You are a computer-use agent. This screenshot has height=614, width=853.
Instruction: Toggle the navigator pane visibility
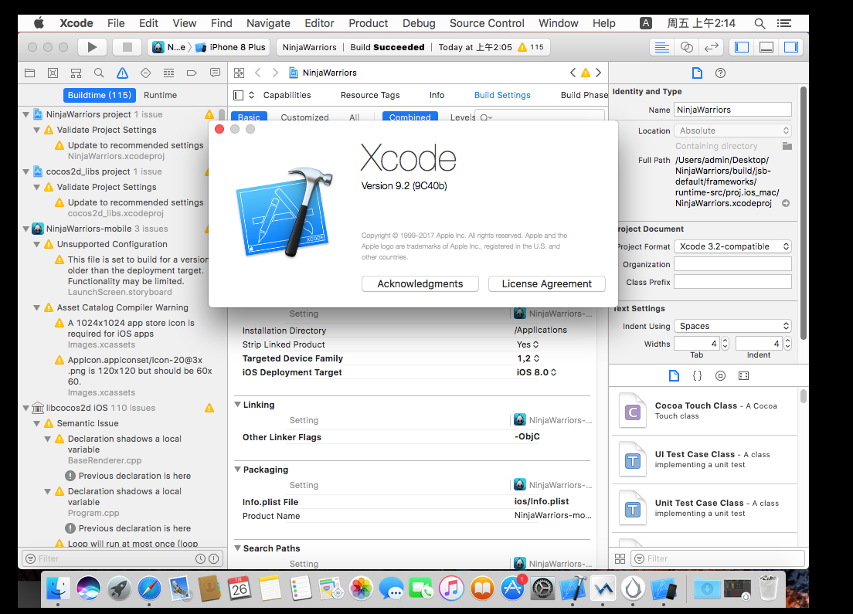pyautogui.click(x=742, y=47)
